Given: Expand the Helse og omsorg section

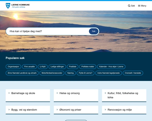Looking at the screenshot, I should [x=76, y=93].
